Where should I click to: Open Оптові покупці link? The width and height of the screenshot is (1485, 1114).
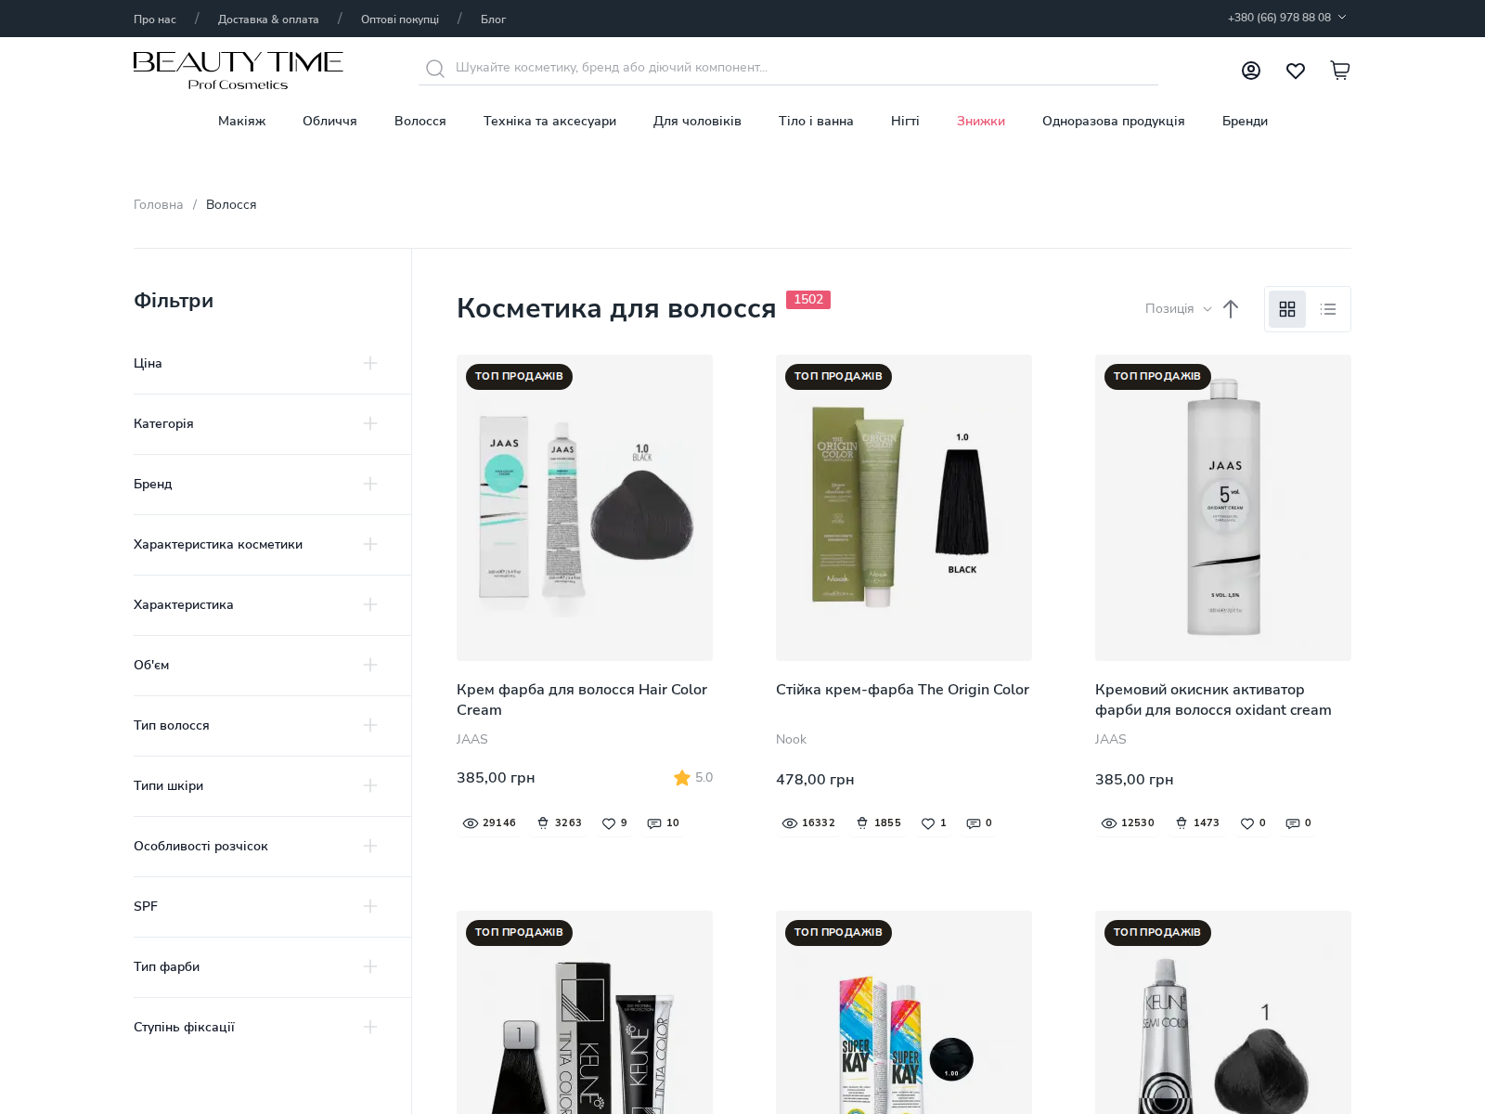(400, 19)
